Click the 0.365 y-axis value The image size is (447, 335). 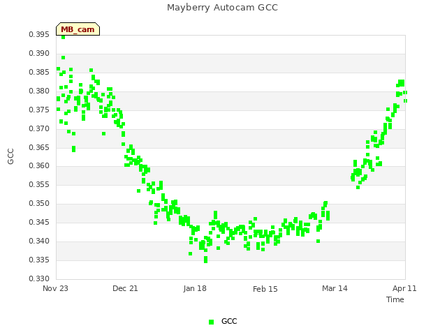39,147
